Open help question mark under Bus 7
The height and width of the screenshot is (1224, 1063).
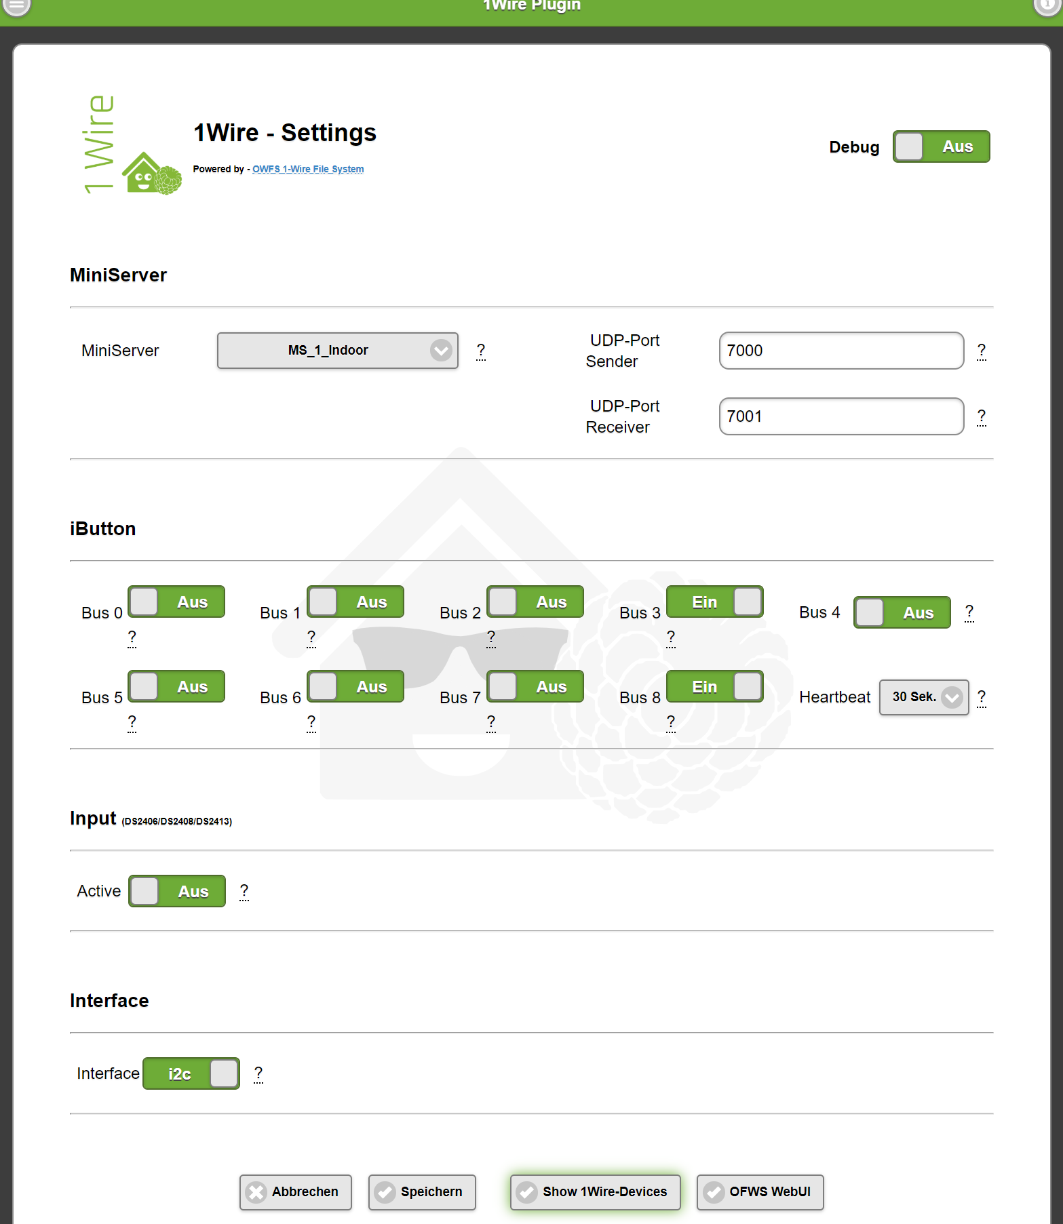[x=491, y=723]
